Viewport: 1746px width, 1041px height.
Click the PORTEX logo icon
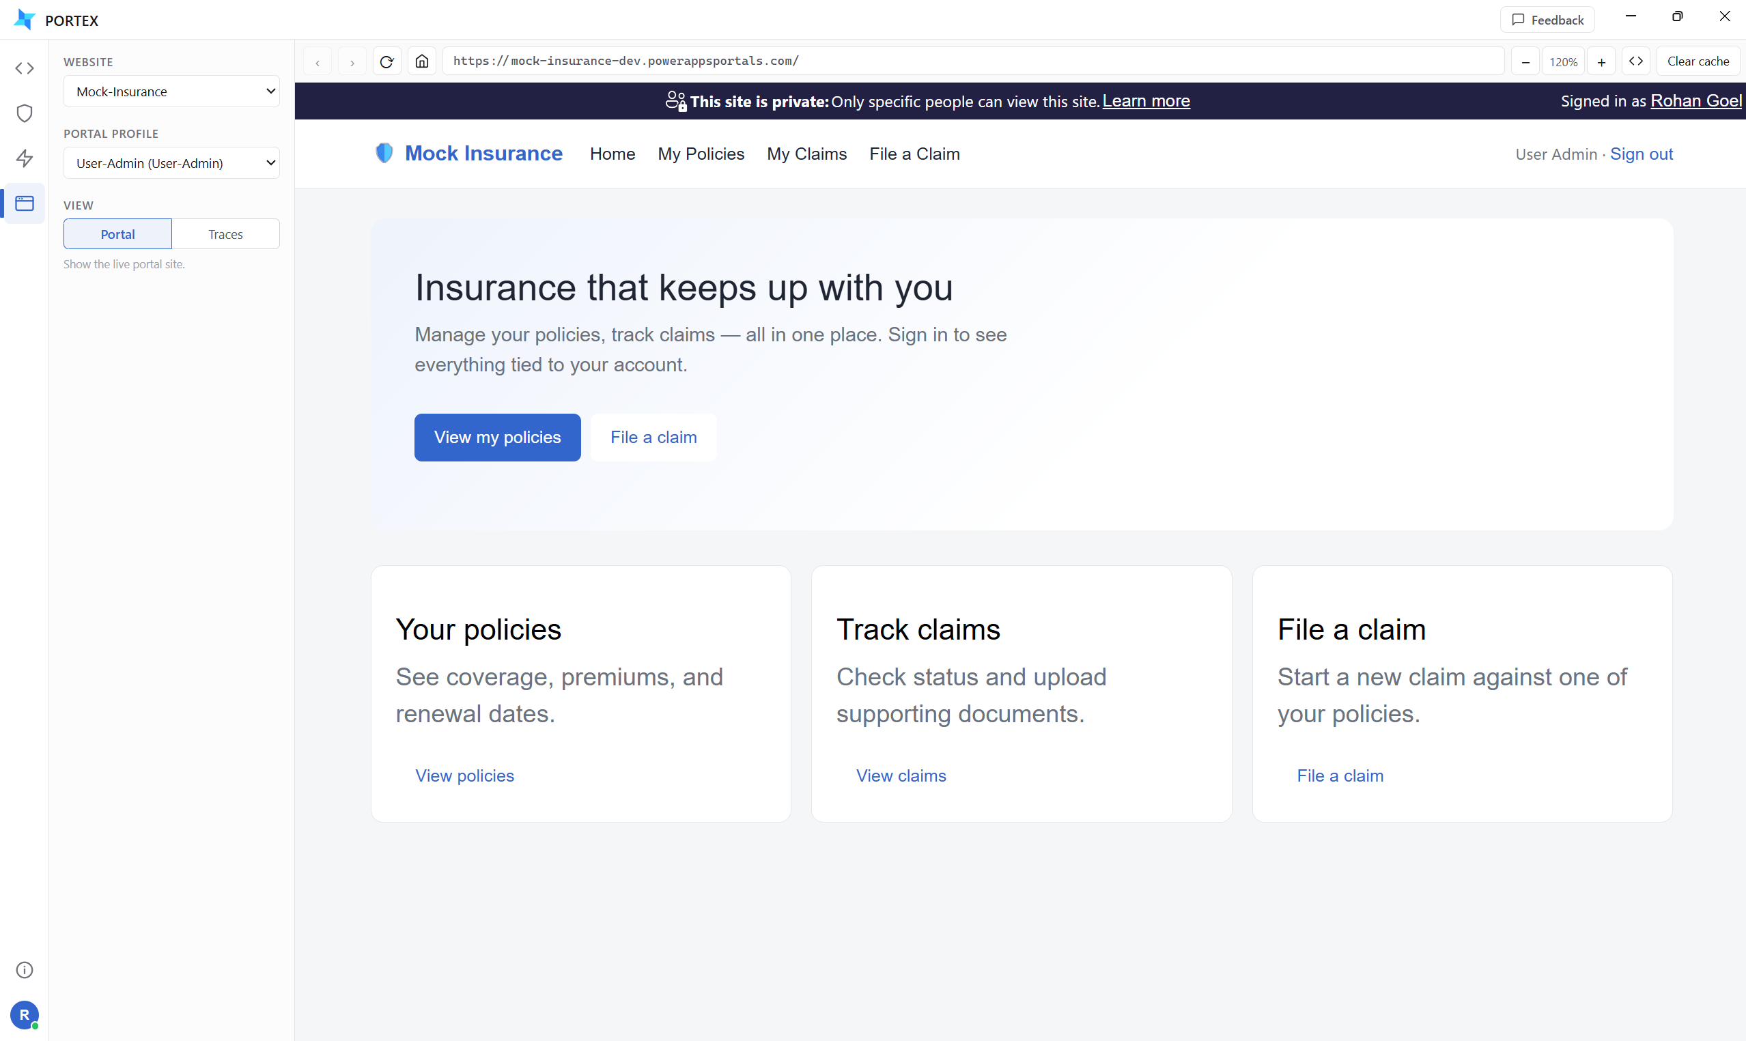click(25, 20)
